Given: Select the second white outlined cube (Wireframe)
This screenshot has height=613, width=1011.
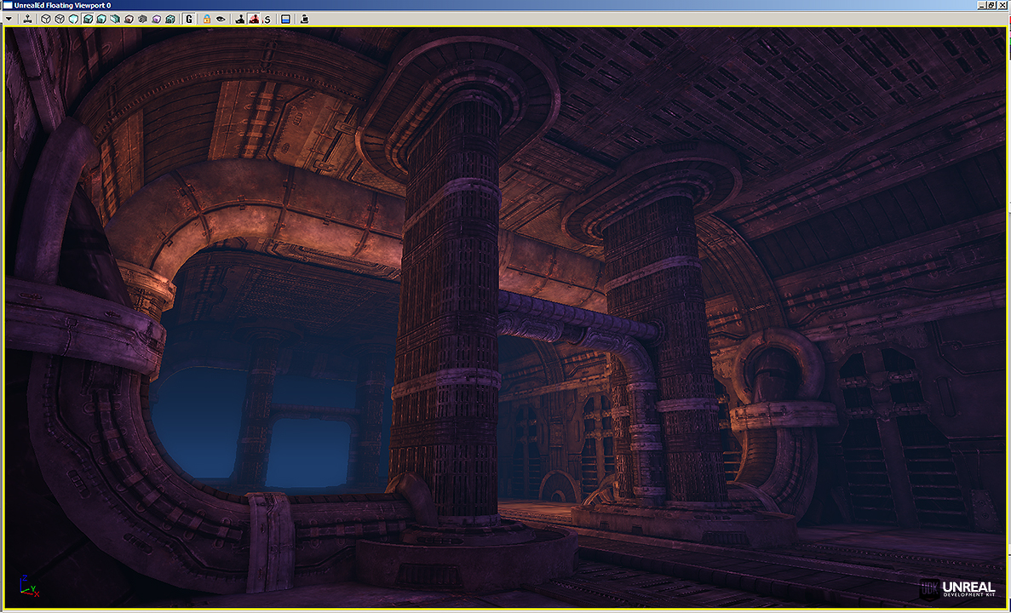Looking at the screenshot, I should (x=60, y=20).
